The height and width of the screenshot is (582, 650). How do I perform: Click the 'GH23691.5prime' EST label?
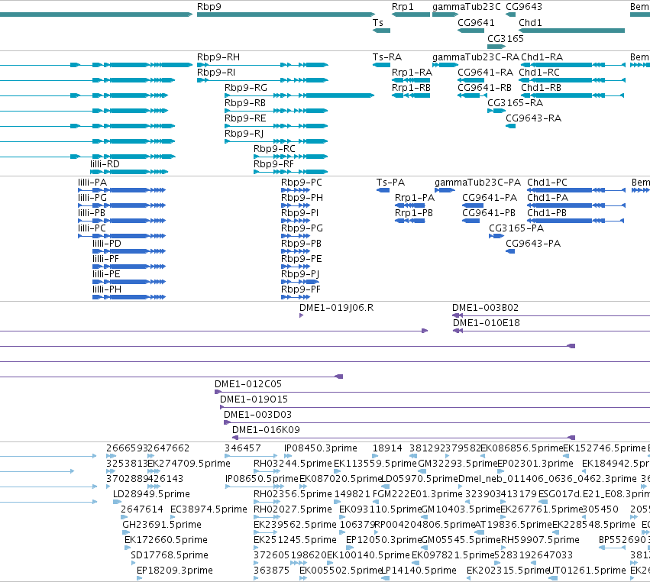(x=162, y=525)
